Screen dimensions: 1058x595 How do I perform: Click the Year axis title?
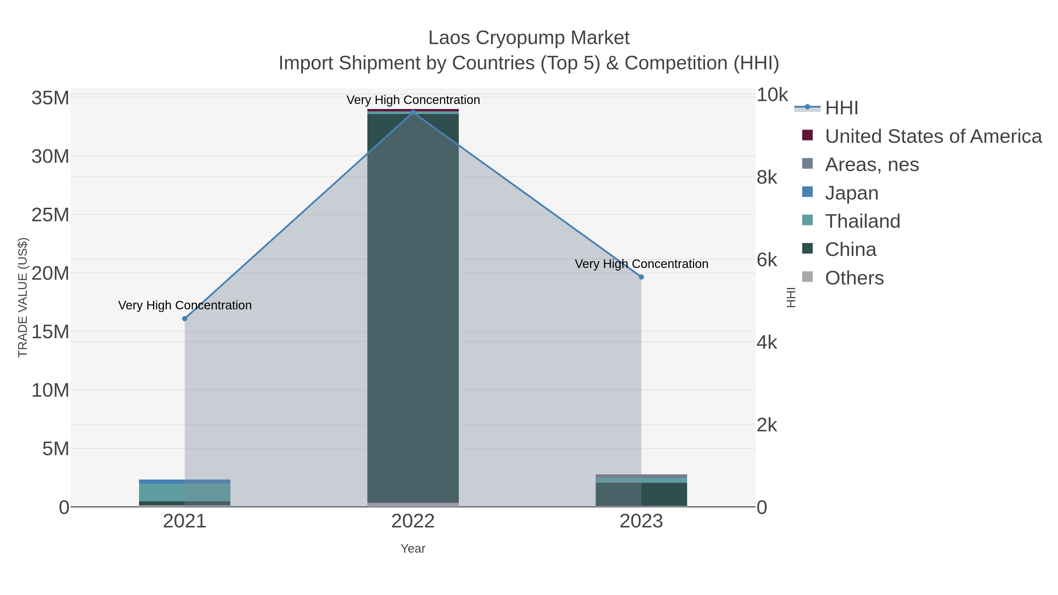click(413, 549)
